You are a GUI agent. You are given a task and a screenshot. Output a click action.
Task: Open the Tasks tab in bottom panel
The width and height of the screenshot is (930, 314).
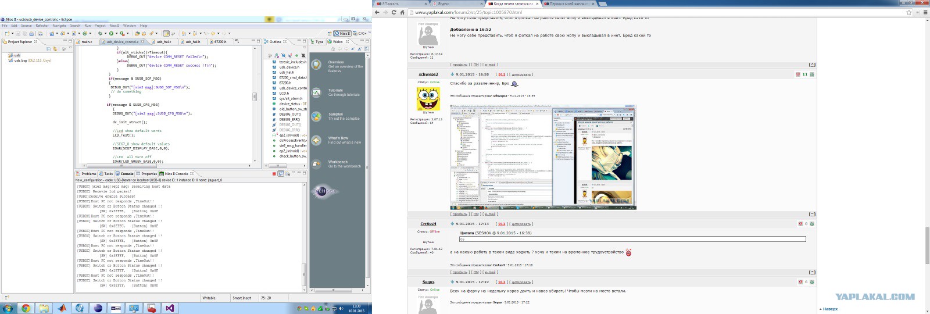coord(106,174)
